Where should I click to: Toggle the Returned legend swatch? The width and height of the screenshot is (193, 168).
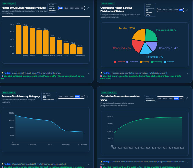coord(165,62)
